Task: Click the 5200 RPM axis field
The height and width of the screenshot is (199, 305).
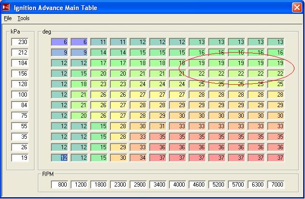Action: pos(217,184)
